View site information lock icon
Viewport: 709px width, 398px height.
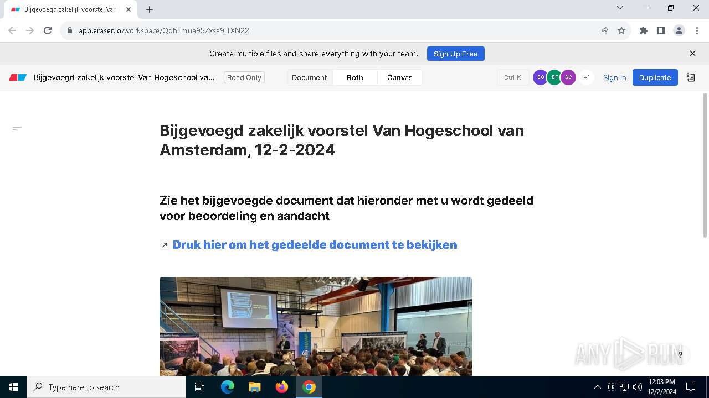click(69, 30)
